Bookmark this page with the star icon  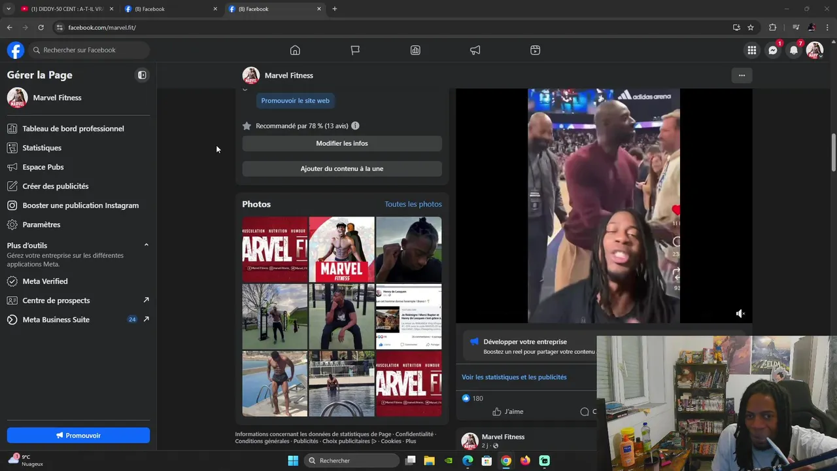(751, 27)
